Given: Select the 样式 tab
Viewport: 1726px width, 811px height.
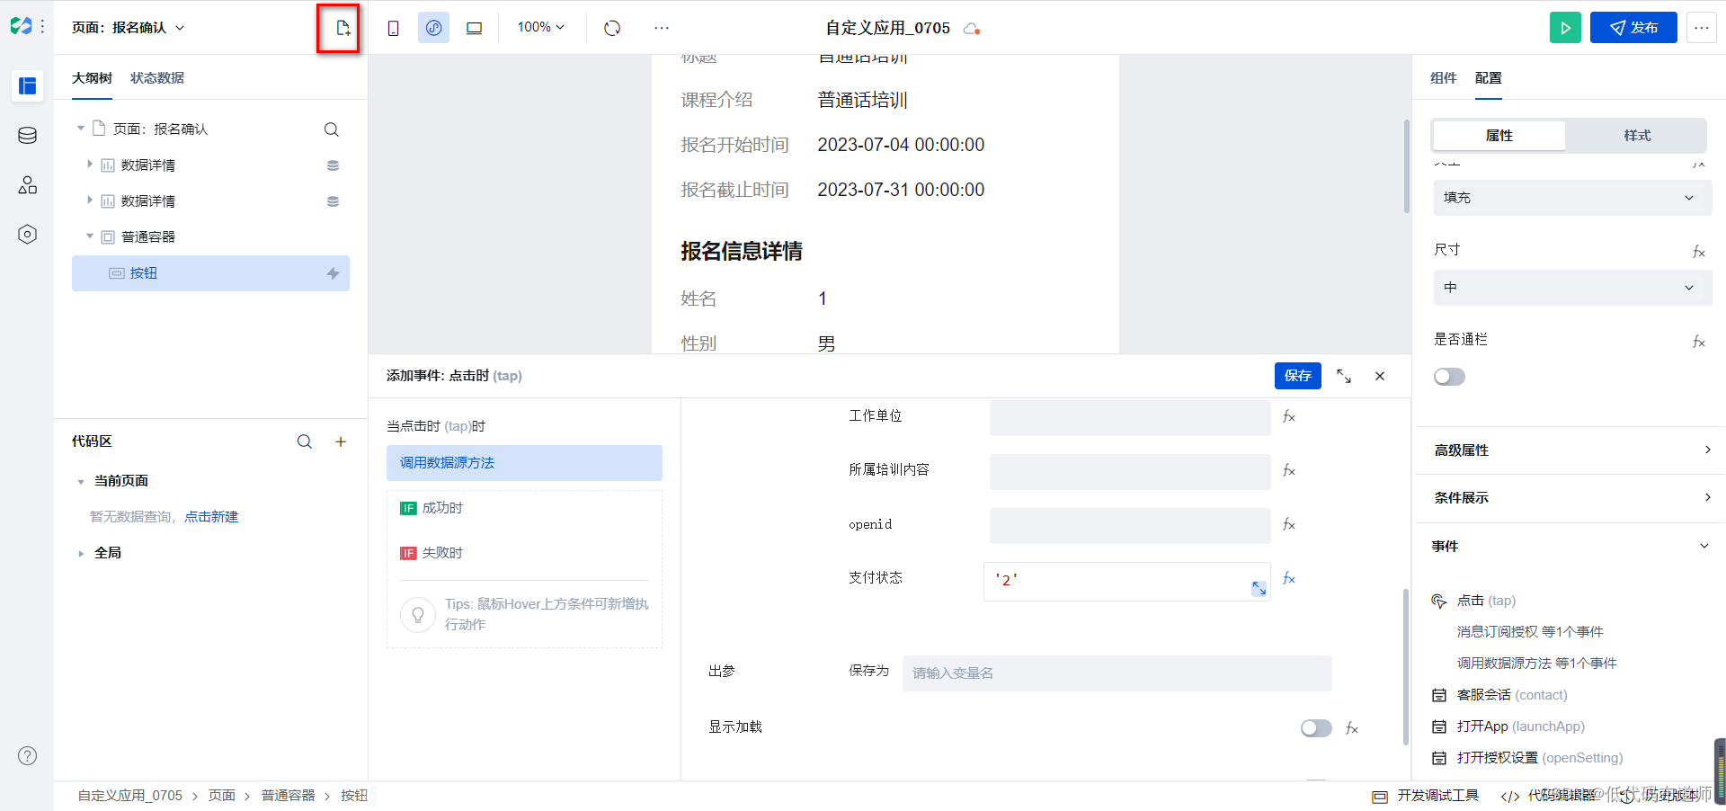Looking at the screenshot, I should pyautogui.click(x=1637, y=136).
